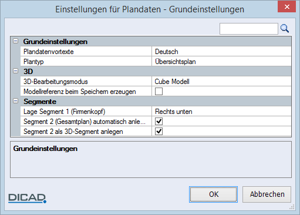The image size is (300, 215).
Task: Open the Plandatenvortexte value Deutsch
Action: click(221, 52)
